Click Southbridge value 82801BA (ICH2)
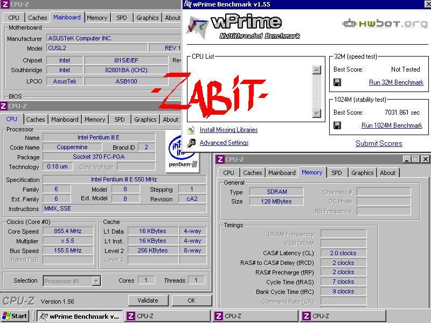Image resolution: width=431 pixels, height=323 pixels. point(126,70)
